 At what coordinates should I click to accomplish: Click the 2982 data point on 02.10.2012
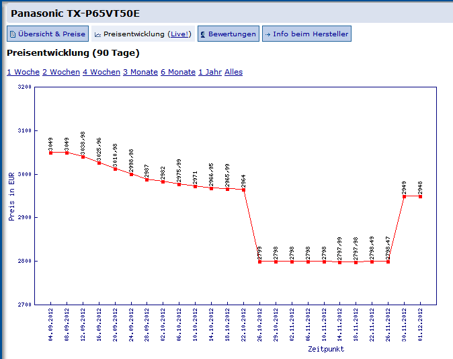163,182
